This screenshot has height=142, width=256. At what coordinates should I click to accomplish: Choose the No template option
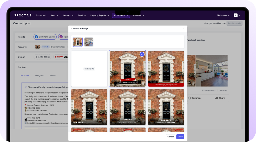click(x=89, y=69)
